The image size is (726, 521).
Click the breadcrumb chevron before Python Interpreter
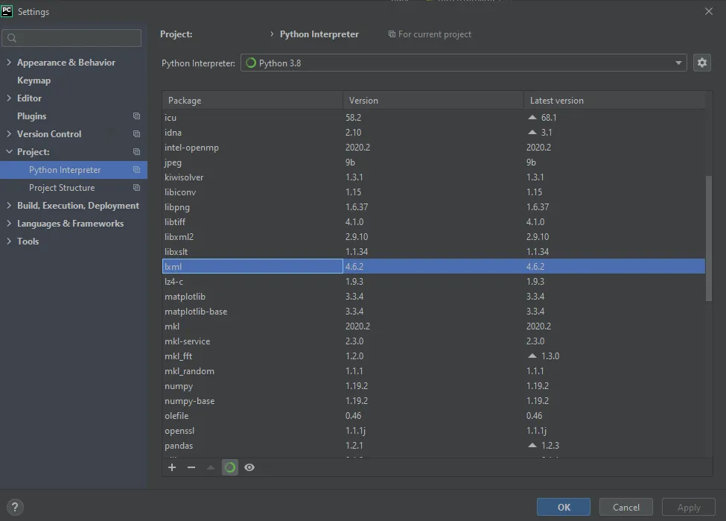click(x=272, y=34)
